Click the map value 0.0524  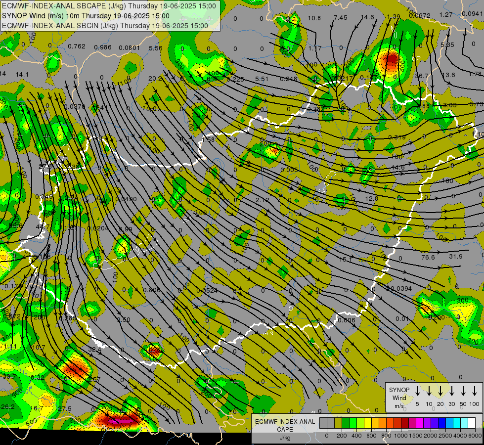pos(207,291)
